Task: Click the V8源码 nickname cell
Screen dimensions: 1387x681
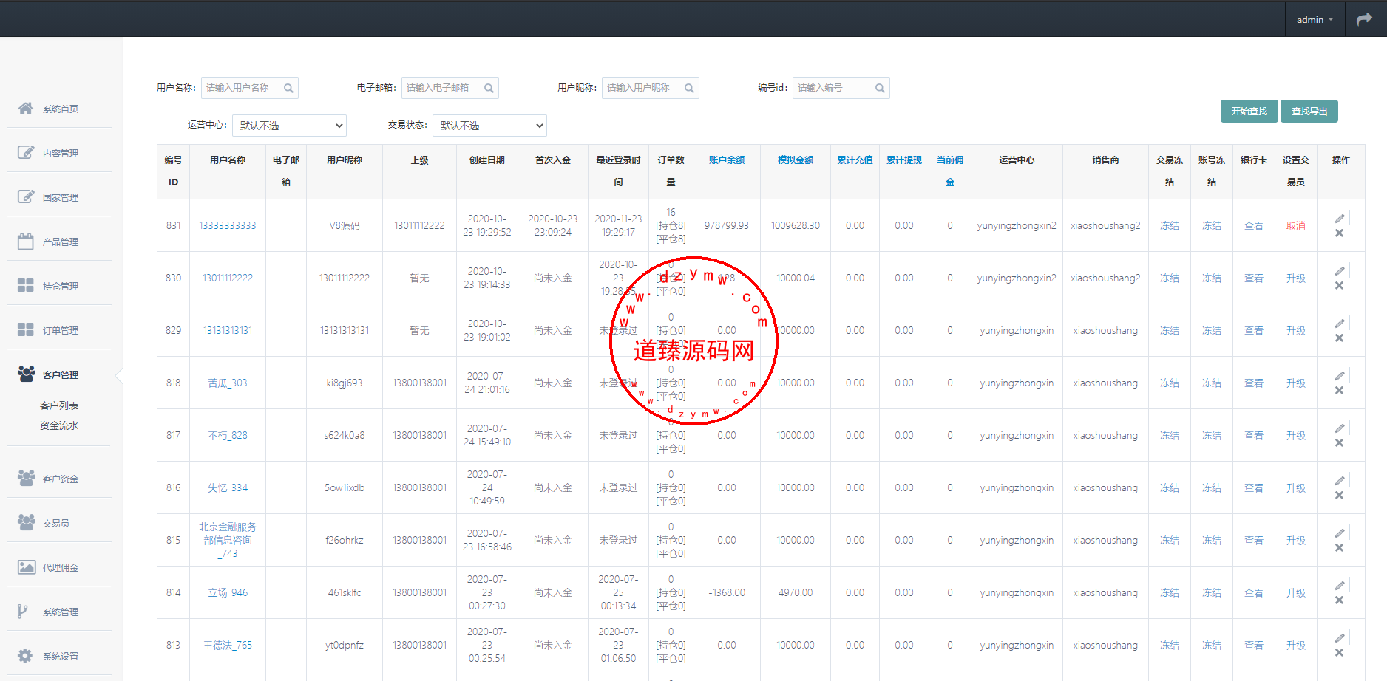Action: tap(345, 225)
